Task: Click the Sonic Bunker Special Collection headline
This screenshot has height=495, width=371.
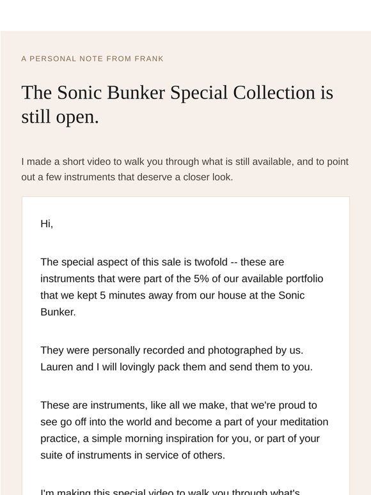Action: tap(177, 104)
